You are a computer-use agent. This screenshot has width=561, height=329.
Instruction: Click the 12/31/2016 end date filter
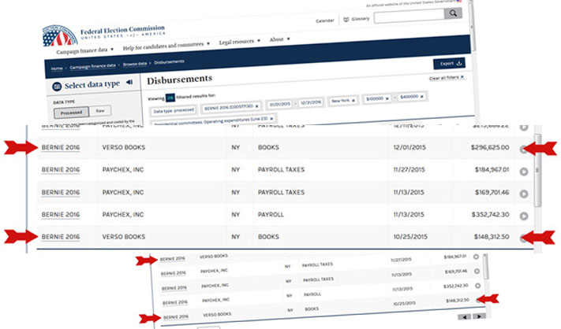click(311, 102)
